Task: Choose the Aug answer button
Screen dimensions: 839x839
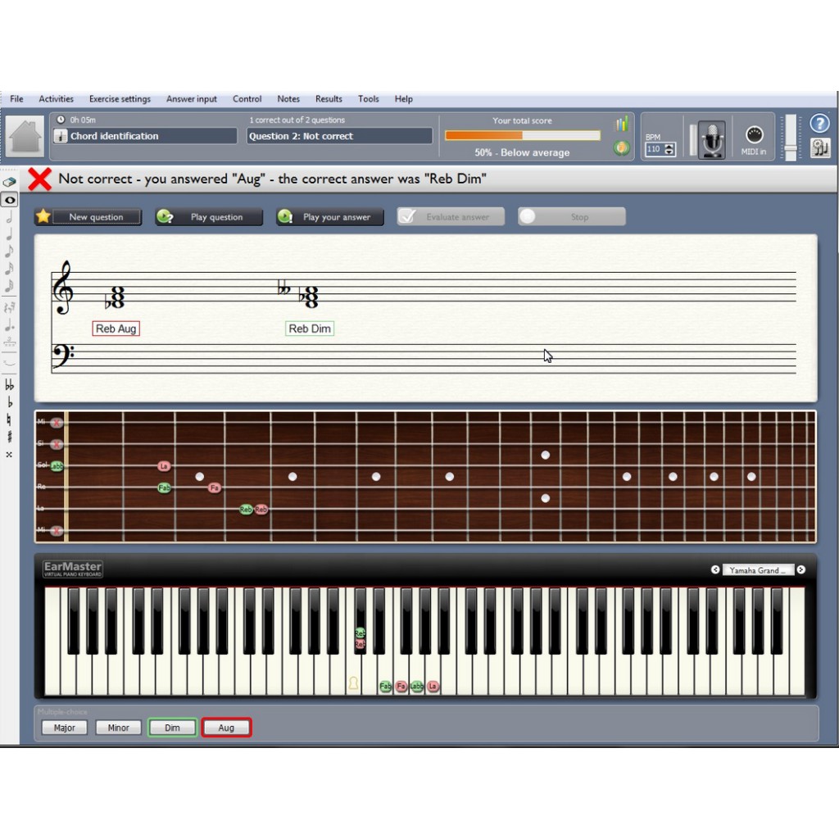Action: click(226, 728)
